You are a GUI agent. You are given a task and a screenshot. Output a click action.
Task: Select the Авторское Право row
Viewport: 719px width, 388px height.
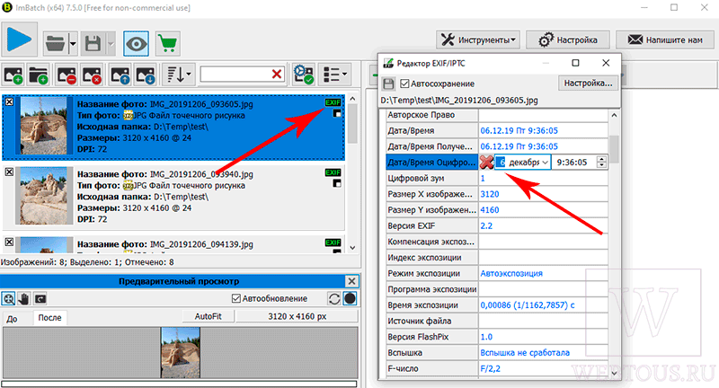(x=497, y=115)
